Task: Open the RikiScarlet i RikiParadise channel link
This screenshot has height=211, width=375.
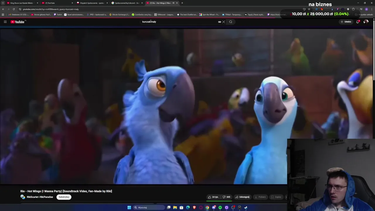Action: [40, 197]
